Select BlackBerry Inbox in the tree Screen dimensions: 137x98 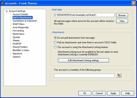21,50
